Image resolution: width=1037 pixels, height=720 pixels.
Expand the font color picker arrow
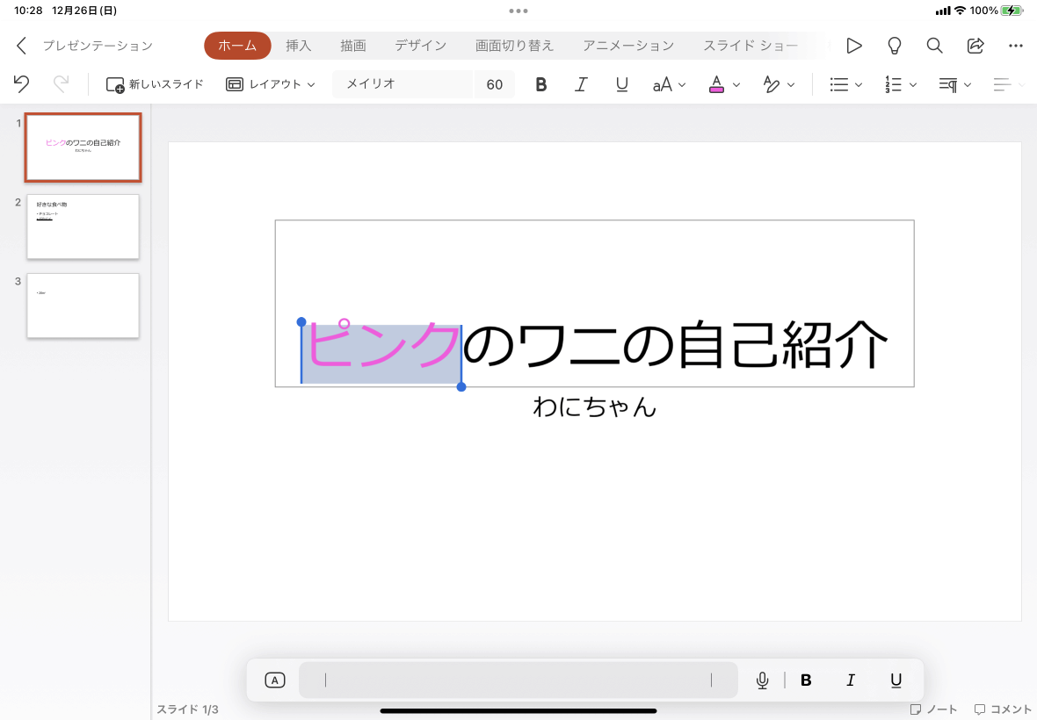(x=736, y=85)
